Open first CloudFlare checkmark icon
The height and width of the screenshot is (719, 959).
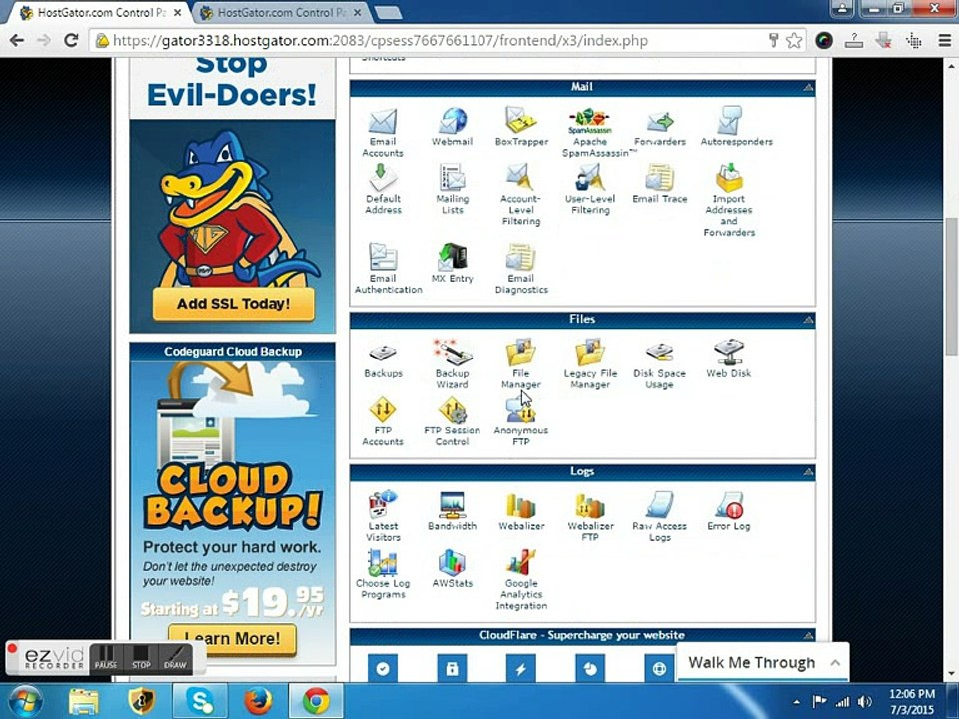[x=383, y=668]
